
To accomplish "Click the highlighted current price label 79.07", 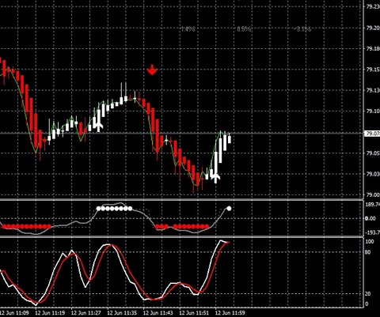I will click(372, 134).
